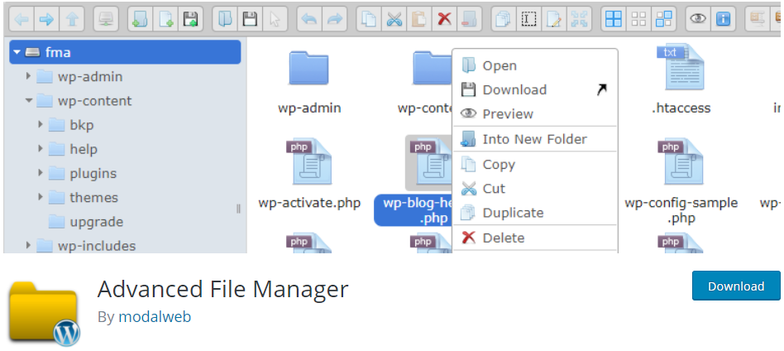
Task: Choose Delete from the context menu
Action: click(535, 238)
